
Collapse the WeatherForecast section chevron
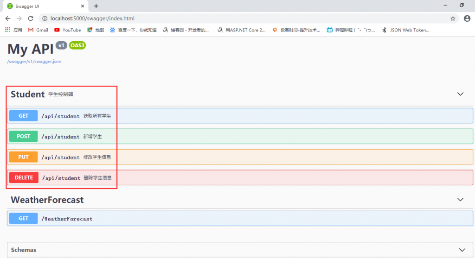click(460, 200)
